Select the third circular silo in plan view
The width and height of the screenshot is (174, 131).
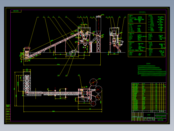[x=98, y=97]
